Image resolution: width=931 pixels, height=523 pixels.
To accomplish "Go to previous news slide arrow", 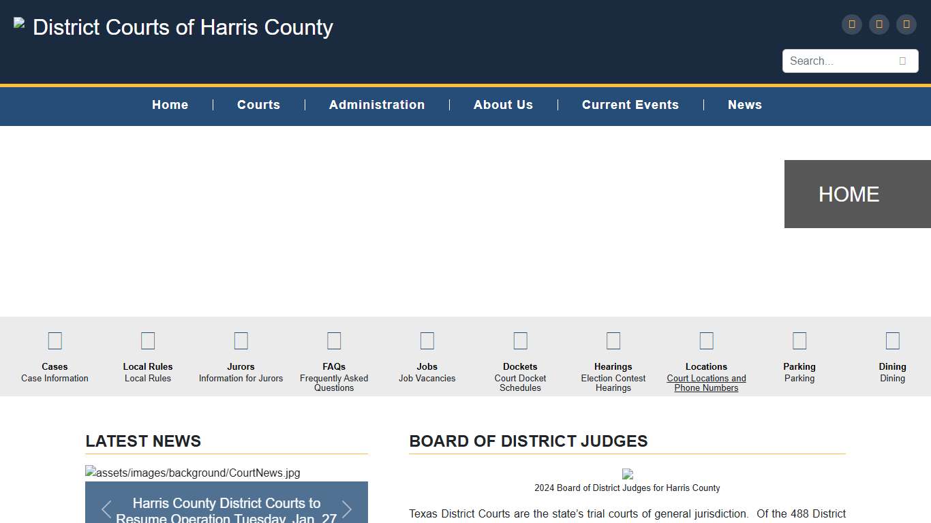I will coord(106,509).
